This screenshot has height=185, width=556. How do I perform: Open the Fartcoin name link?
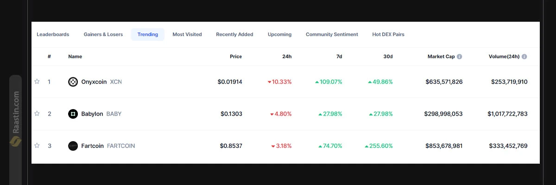tap(93, 146)
